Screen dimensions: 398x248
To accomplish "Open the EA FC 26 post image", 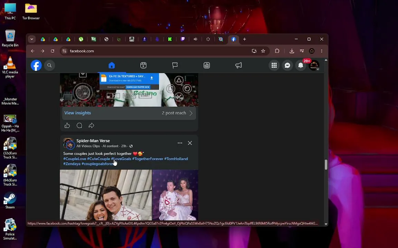I will [x=129, y=90].
